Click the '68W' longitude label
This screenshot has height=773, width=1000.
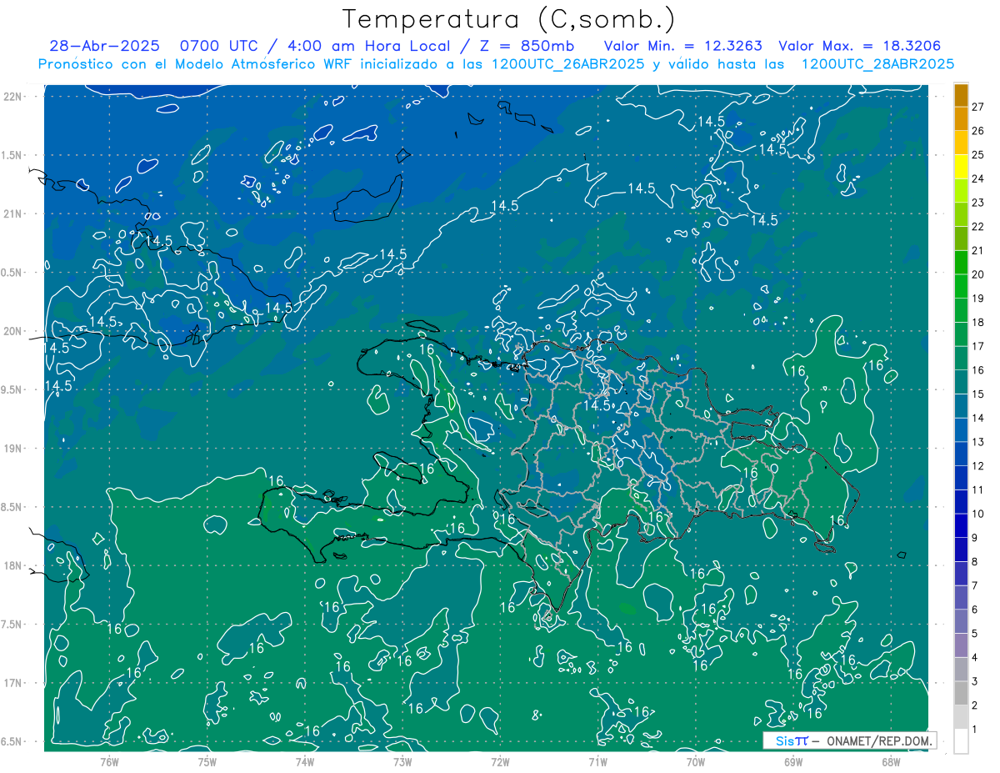point(891,761)
